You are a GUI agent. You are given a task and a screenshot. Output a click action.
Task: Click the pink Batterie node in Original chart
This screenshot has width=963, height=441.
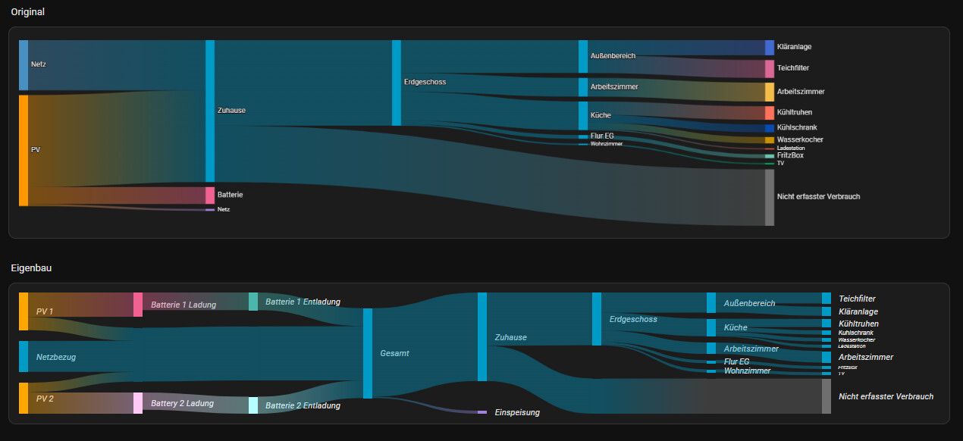pyautogui.click(x=210, y=195)
